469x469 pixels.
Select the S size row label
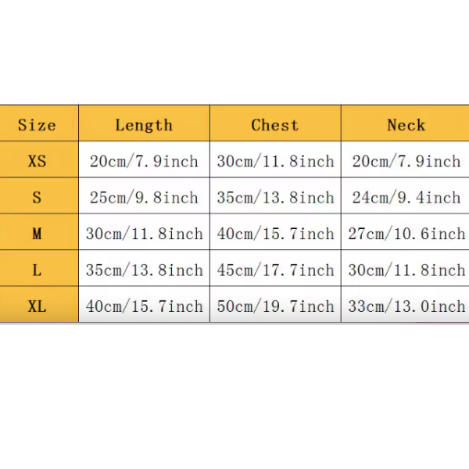[38, 198]
